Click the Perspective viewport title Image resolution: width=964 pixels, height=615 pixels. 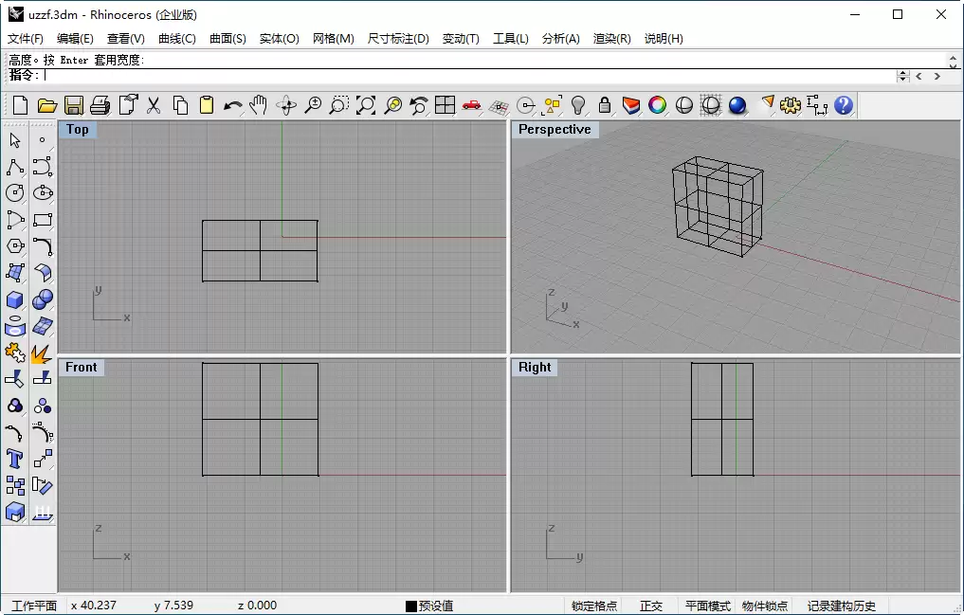click(x=555, y=130)
